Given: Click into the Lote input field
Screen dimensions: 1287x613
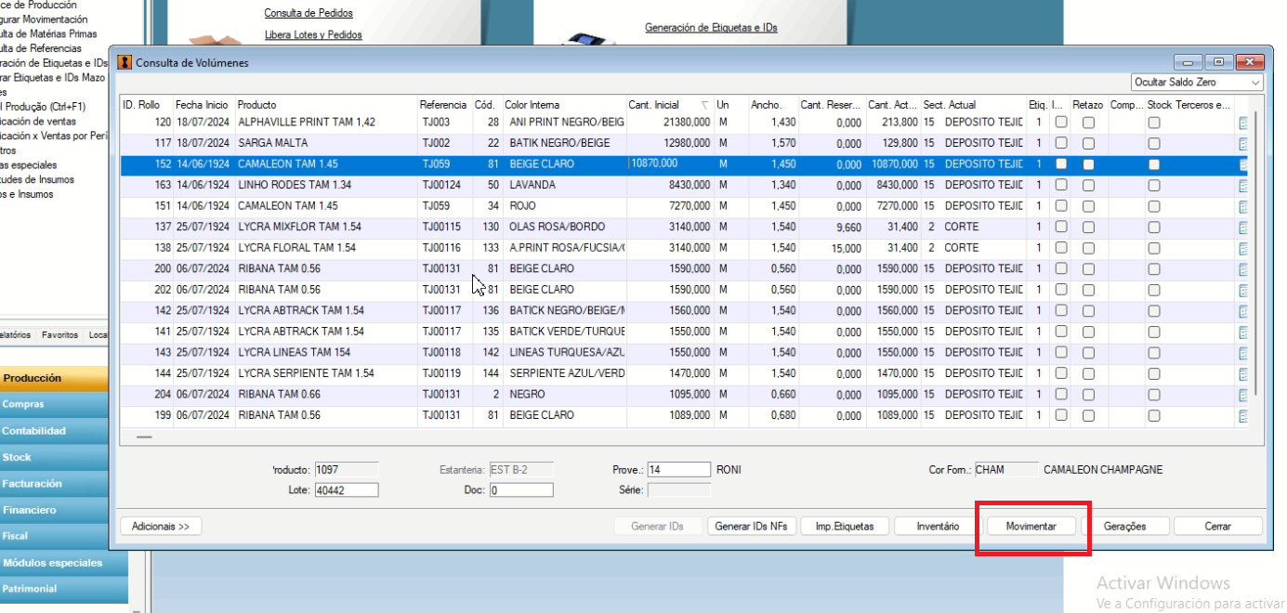Looking at the screenshot, I should click(347, 490).
